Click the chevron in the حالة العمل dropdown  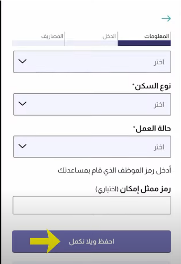click(x=22, y=146)
